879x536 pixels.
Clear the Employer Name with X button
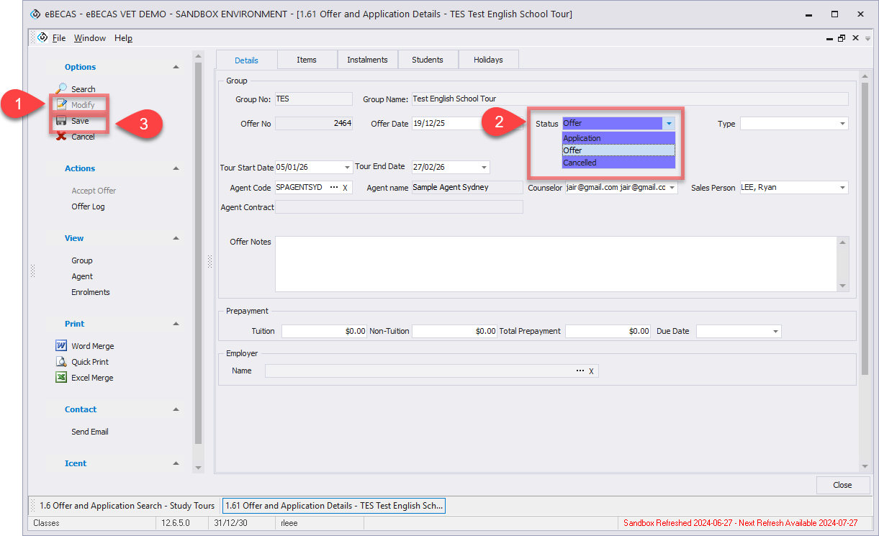coord(591,371)
